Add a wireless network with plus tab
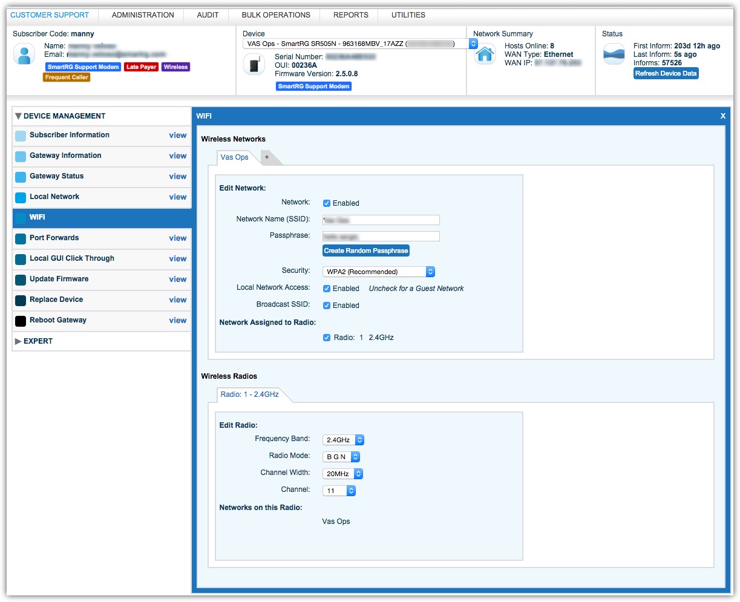Viewport: 740px width, 602px height. (x=267, y=157)
